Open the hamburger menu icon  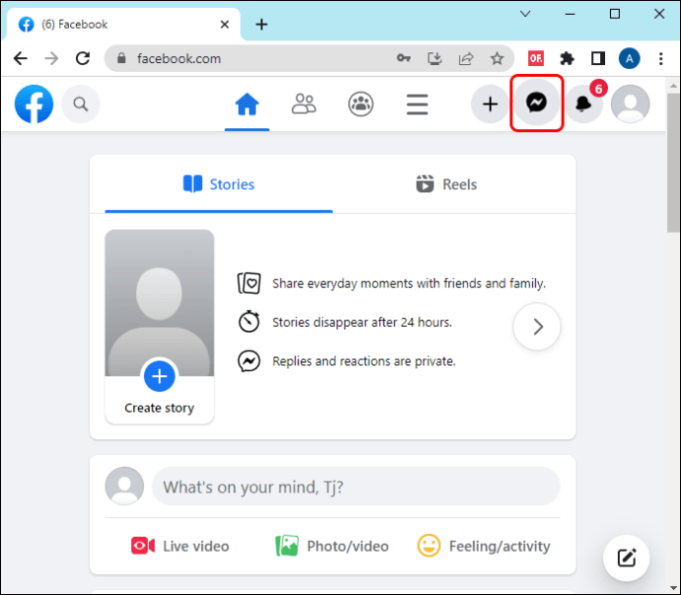click(417, 105)
